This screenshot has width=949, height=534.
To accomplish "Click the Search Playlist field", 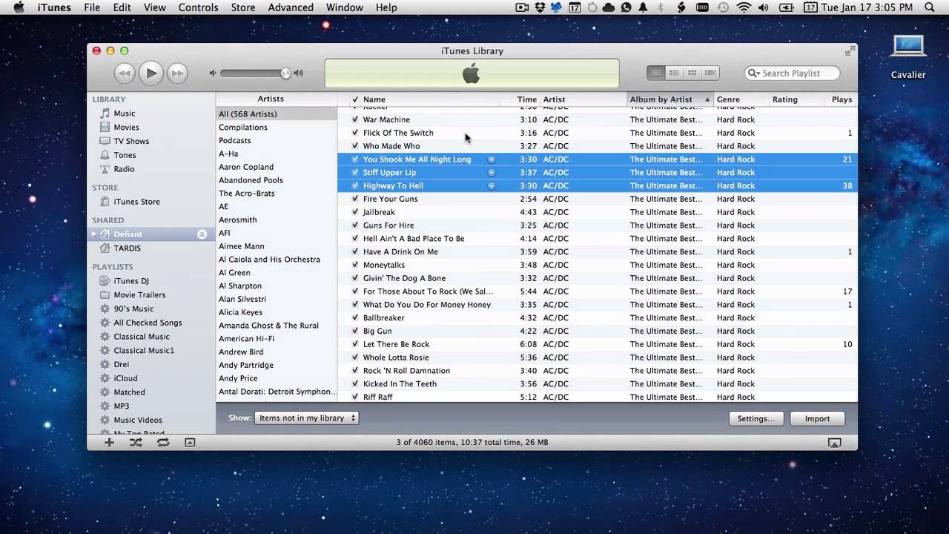I will click(x=792, y=73).
